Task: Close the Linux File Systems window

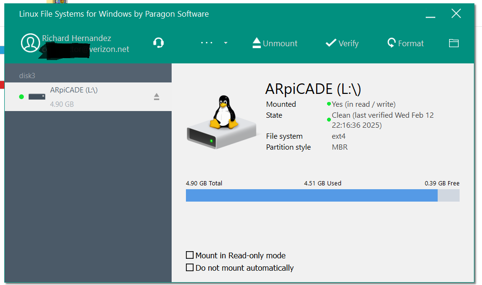Action: (456, 13)
